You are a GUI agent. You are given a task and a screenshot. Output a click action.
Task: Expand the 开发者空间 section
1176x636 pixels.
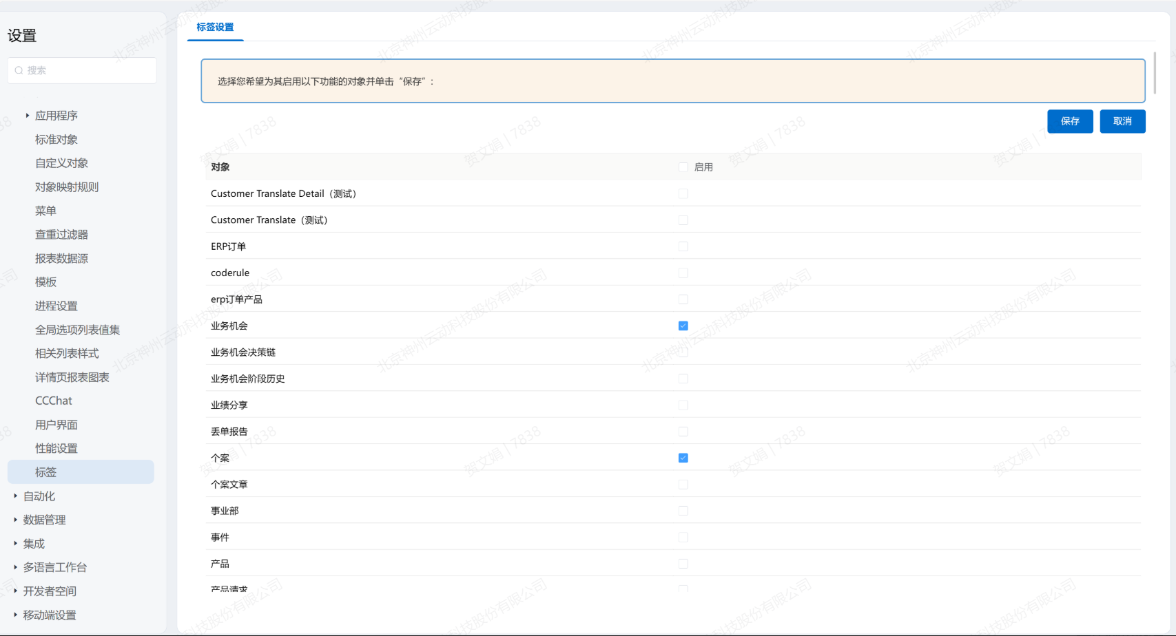tap(16, 591)
